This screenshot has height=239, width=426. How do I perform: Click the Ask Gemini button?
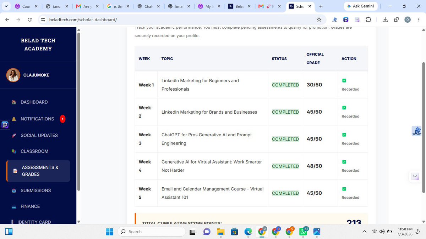coord(360,6)
